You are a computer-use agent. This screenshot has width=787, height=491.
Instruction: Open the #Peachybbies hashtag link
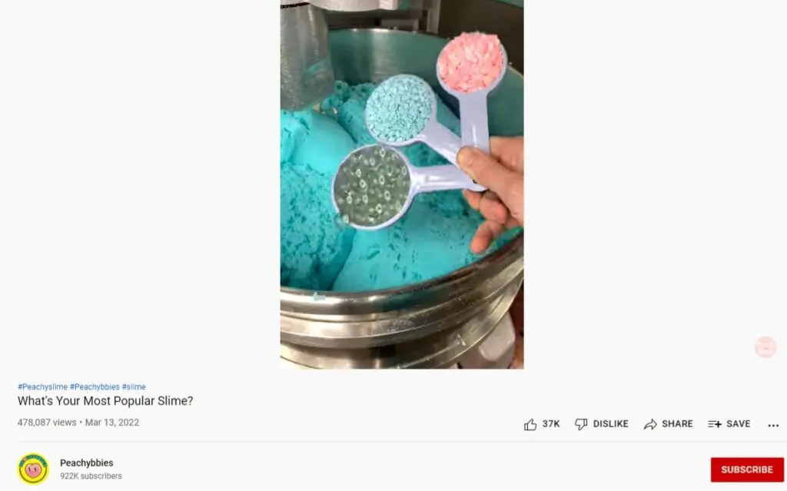[x=95, y=386]
